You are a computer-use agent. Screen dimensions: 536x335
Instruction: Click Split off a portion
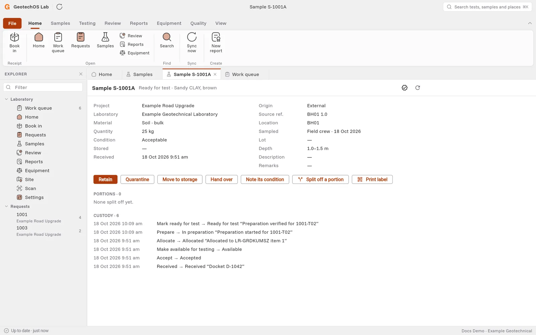pos(321,180)
